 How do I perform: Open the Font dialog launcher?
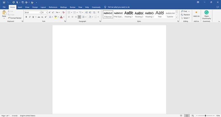(65, 21)
